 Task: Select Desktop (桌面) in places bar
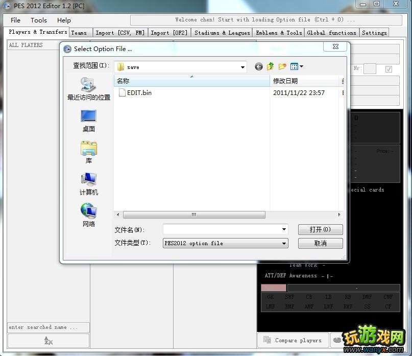88,121
